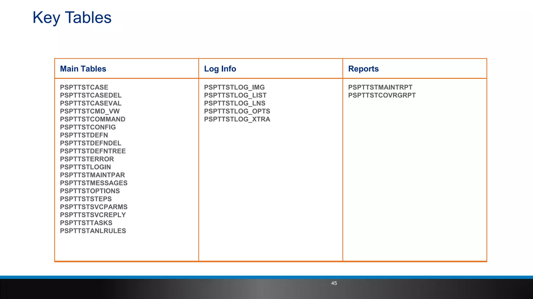Select PSPTTSTMAINTPAR table name
The height and width of the screenshot is (299, 533).
(x=92, y=175)
